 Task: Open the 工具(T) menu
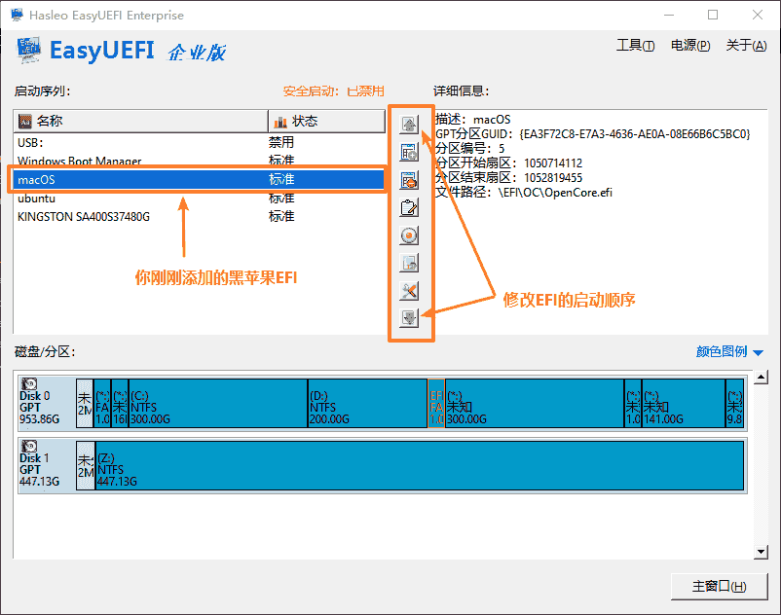(635, 46)
